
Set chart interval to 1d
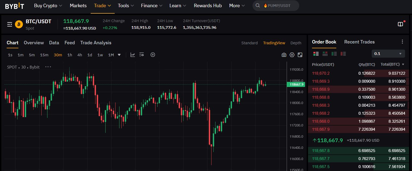tap(90, 55)
